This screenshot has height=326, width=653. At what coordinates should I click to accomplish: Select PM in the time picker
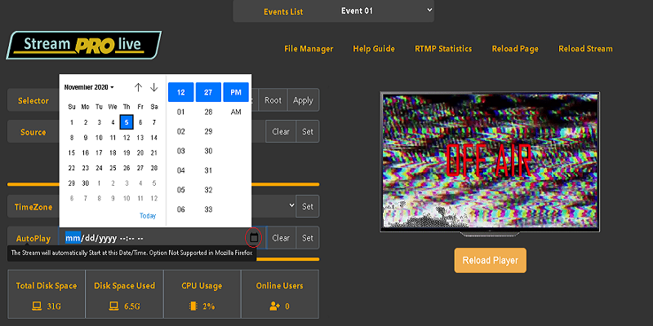pos(236,93)
